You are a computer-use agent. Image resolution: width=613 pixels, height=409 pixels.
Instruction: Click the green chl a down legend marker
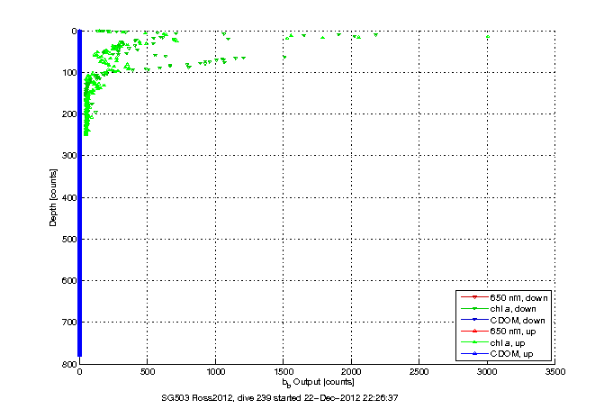point(473,309)
